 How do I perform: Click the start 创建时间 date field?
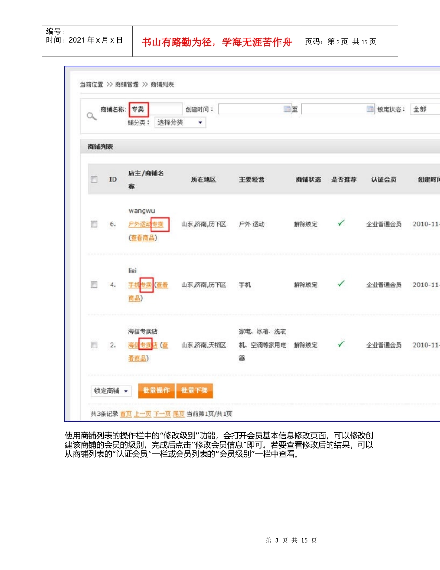click(x=255, y=109)
